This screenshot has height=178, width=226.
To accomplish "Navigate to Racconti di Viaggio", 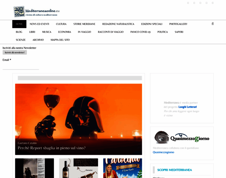I will tap(111, 32).
